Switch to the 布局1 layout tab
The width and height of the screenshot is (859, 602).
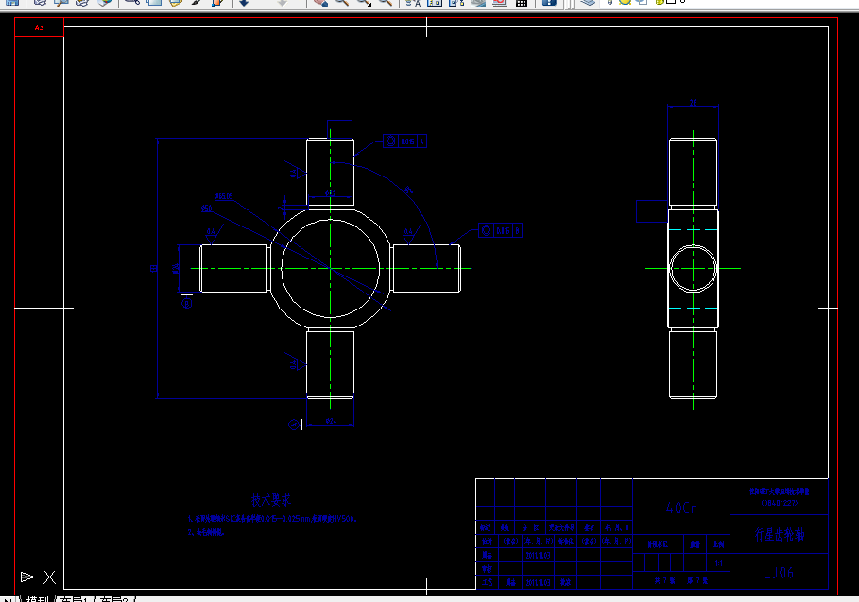click(74, 599)
